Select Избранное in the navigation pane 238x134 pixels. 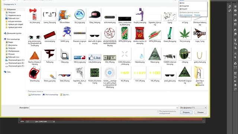[x=11, y=9]
